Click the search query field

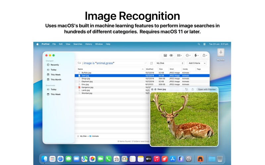point(112,63)
